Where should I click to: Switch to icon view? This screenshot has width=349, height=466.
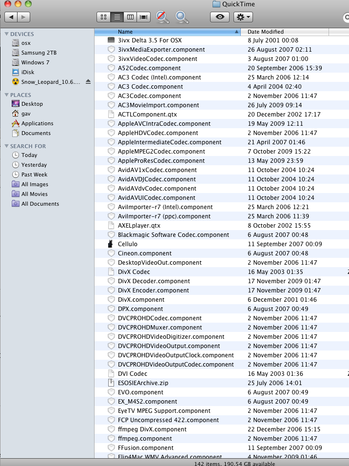[103, 17]
